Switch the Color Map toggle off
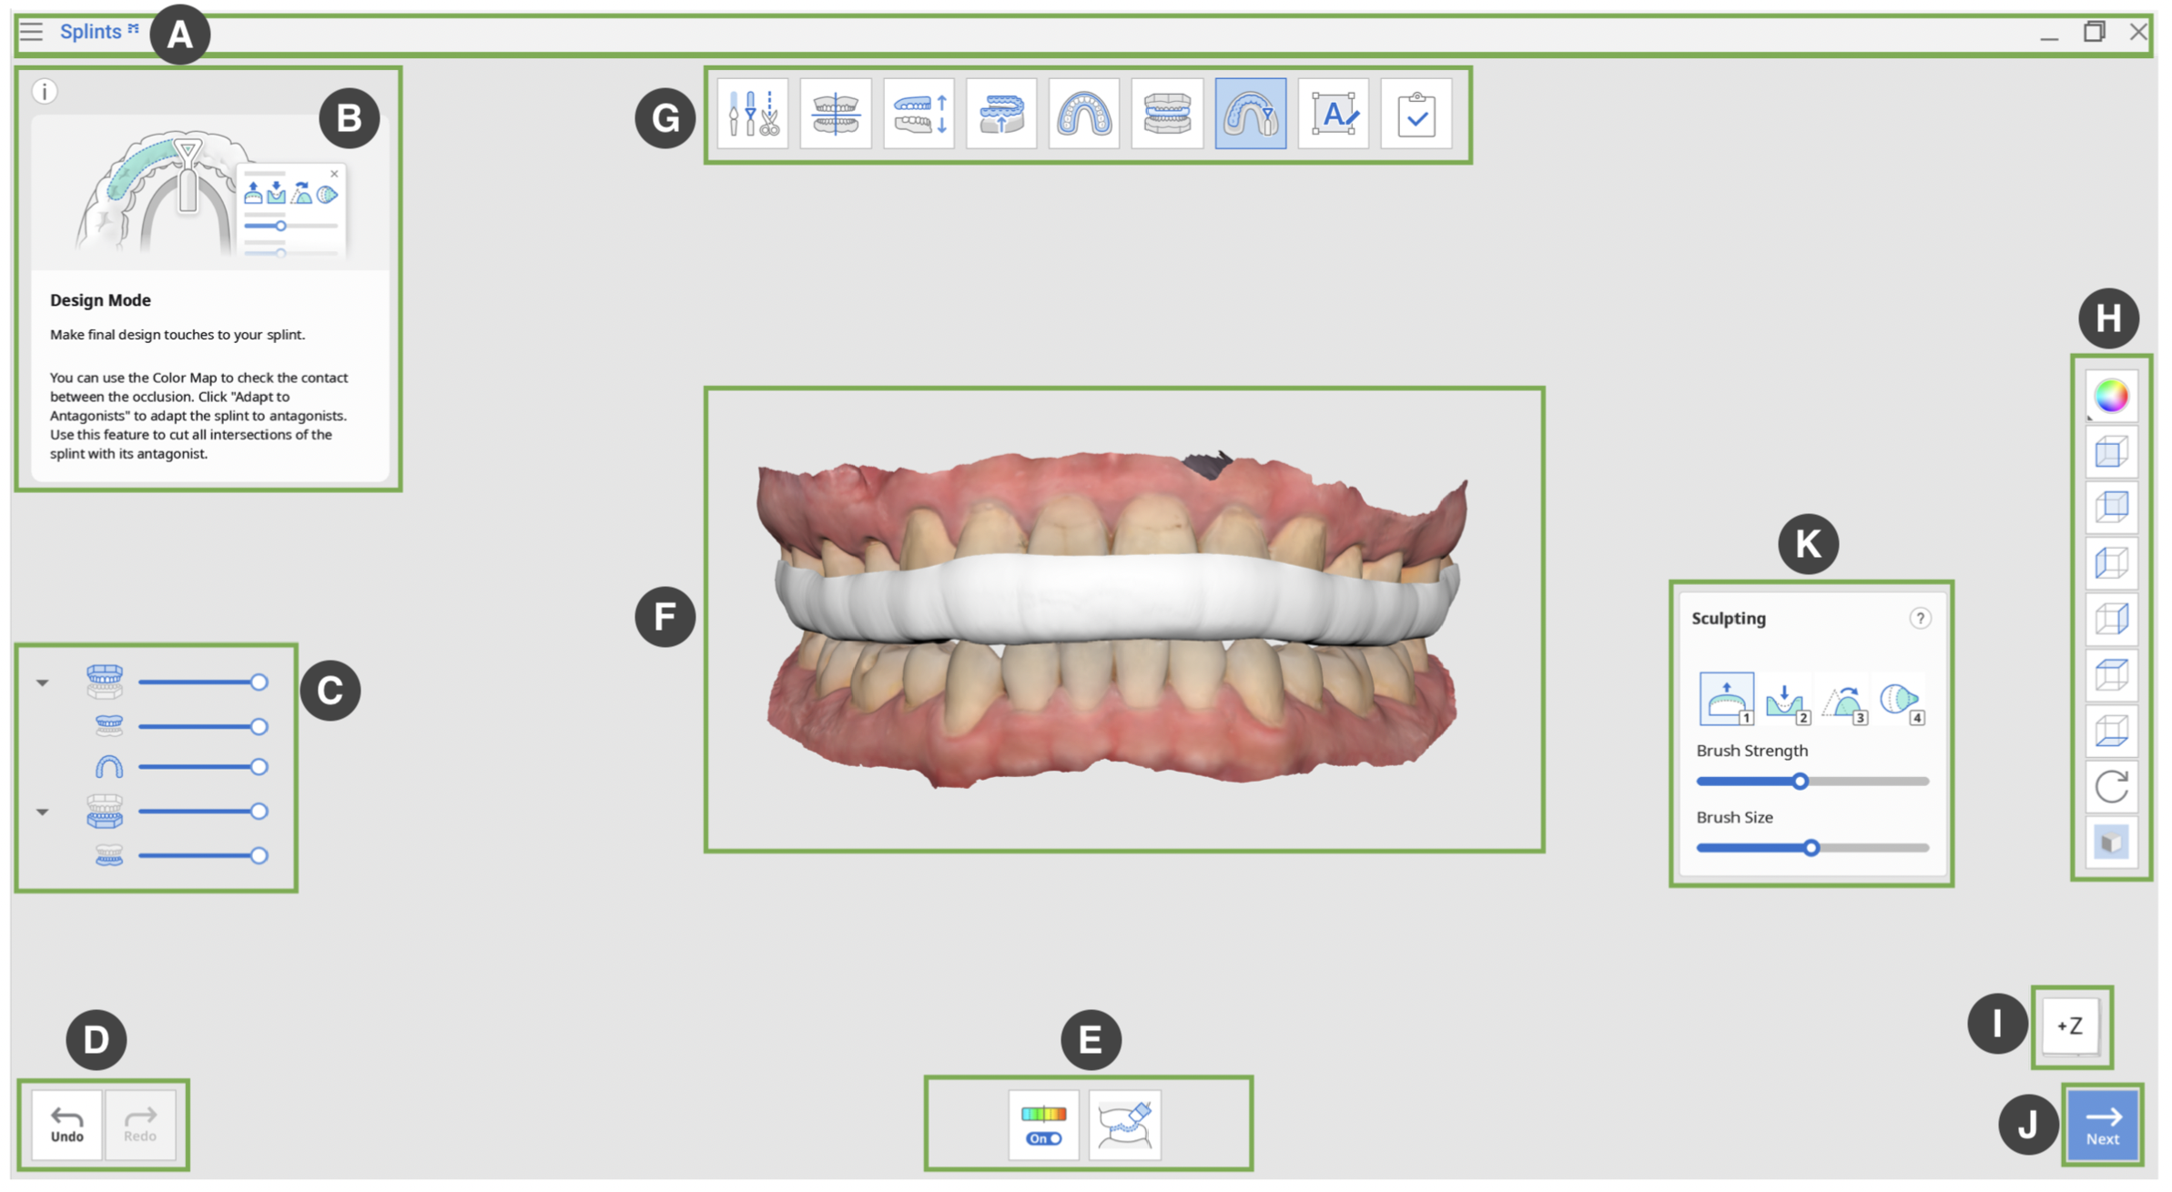Screen dimensions: 2172x1192 1043,1137
